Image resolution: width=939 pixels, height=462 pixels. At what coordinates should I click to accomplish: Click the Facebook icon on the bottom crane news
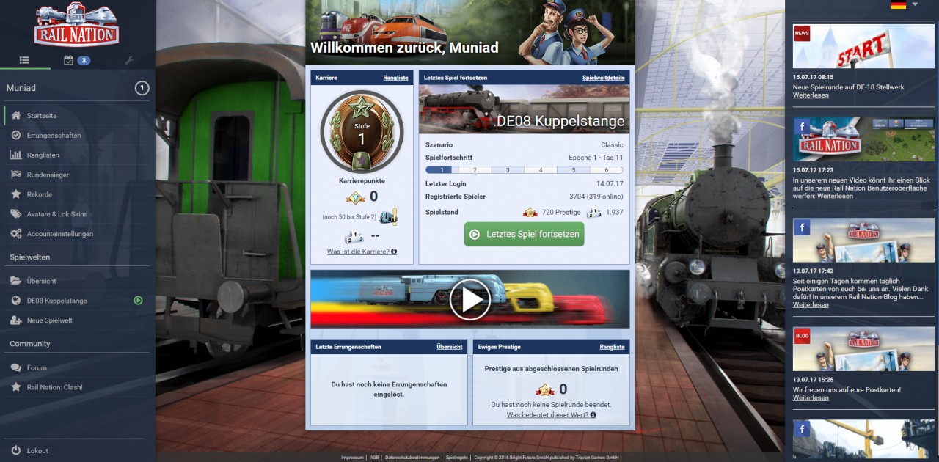(801, 429)
